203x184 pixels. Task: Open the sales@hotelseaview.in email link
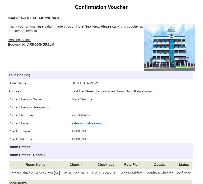[88, 123]
